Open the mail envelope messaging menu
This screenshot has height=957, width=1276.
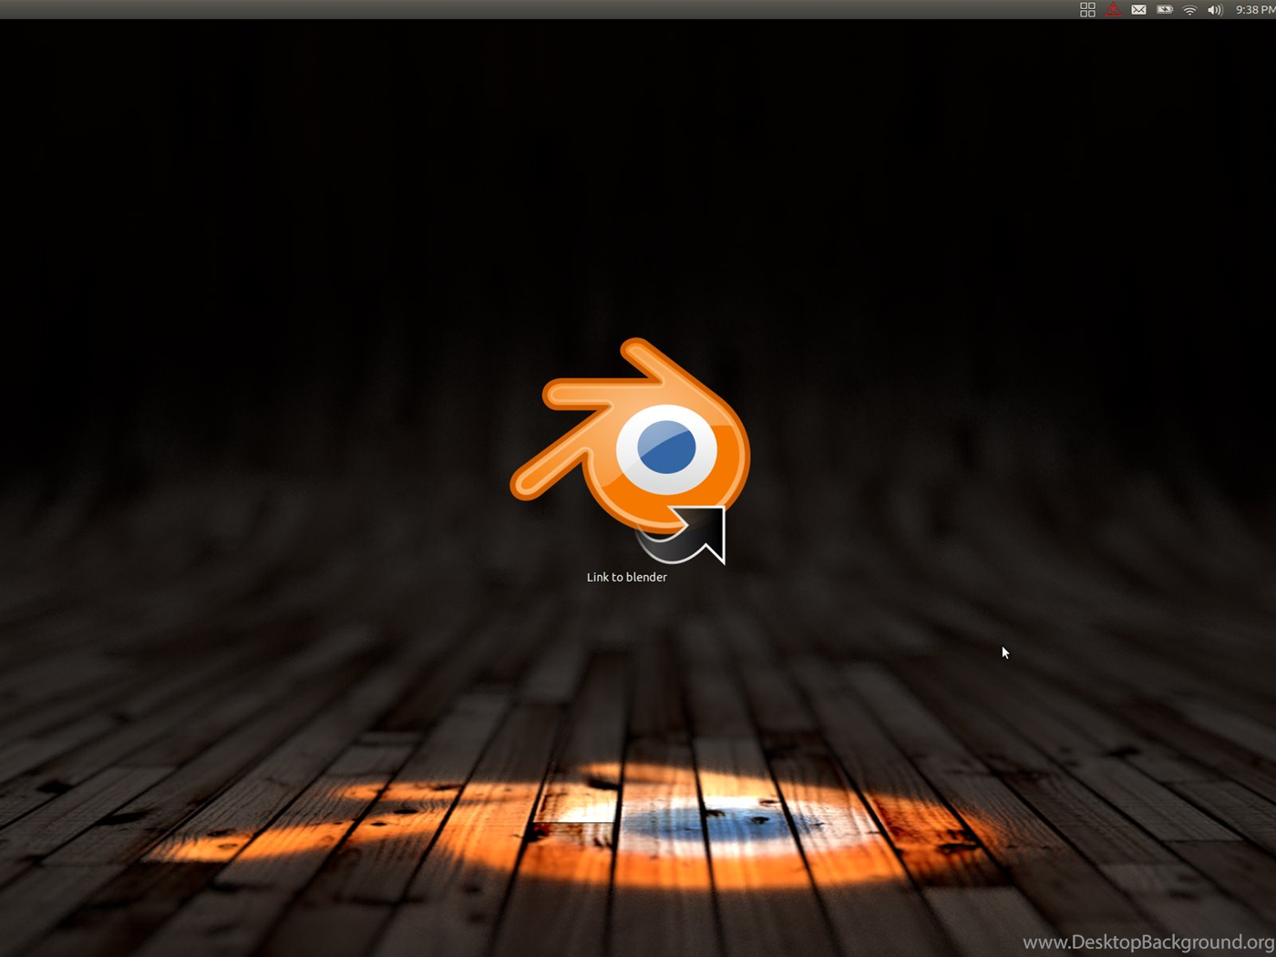(1138, 10)
